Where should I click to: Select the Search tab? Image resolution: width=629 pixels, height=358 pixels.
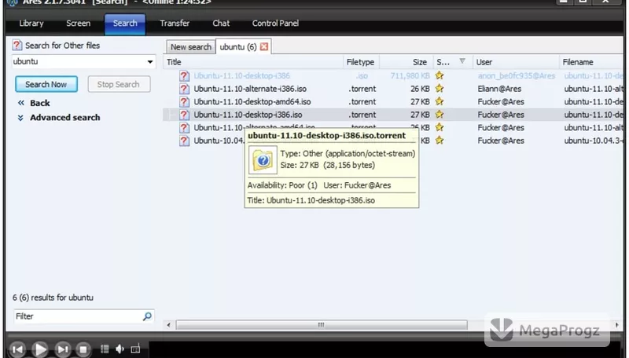coord(125,24)
